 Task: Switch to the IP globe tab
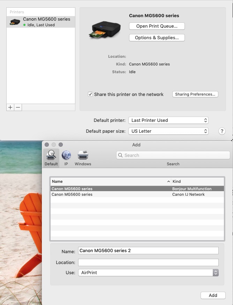click(x=66, y=158)
